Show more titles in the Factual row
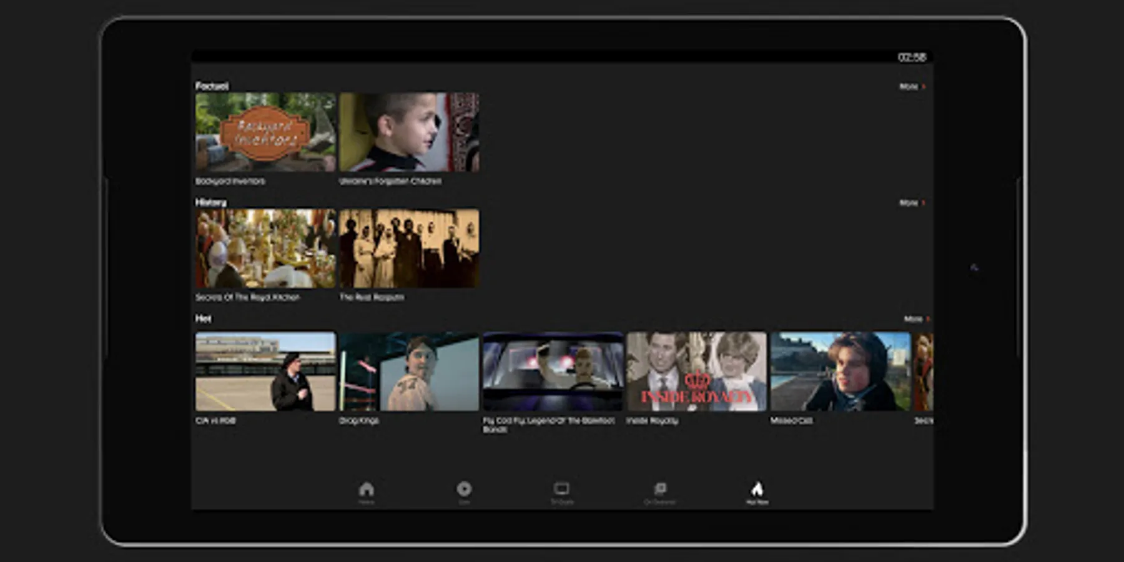Image resolution: width=1124 pixels, height=562 pixels. pos(912,86)
